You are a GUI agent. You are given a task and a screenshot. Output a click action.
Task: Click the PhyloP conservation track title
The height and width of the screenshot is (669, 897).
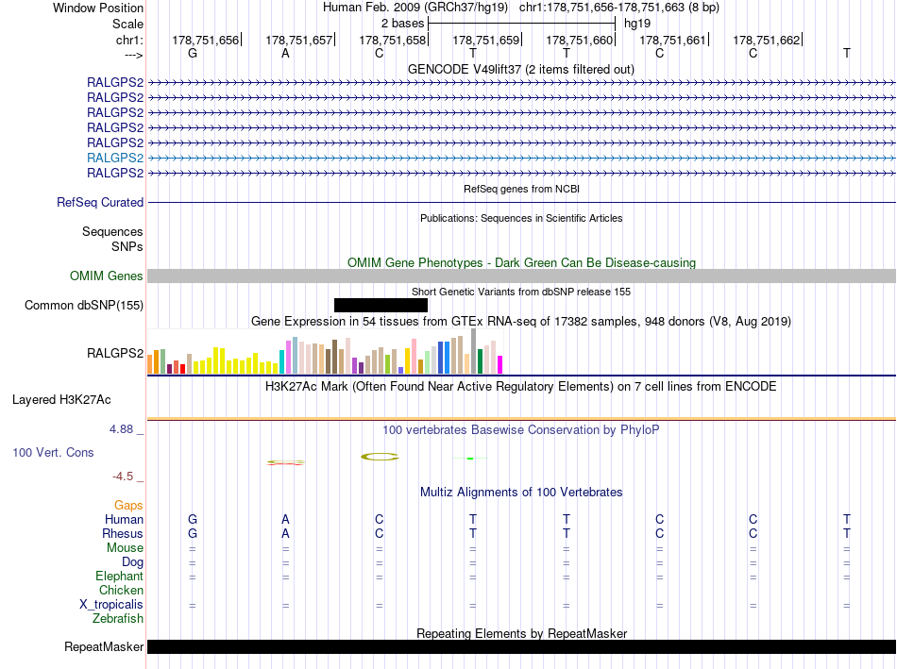(521, 430)
